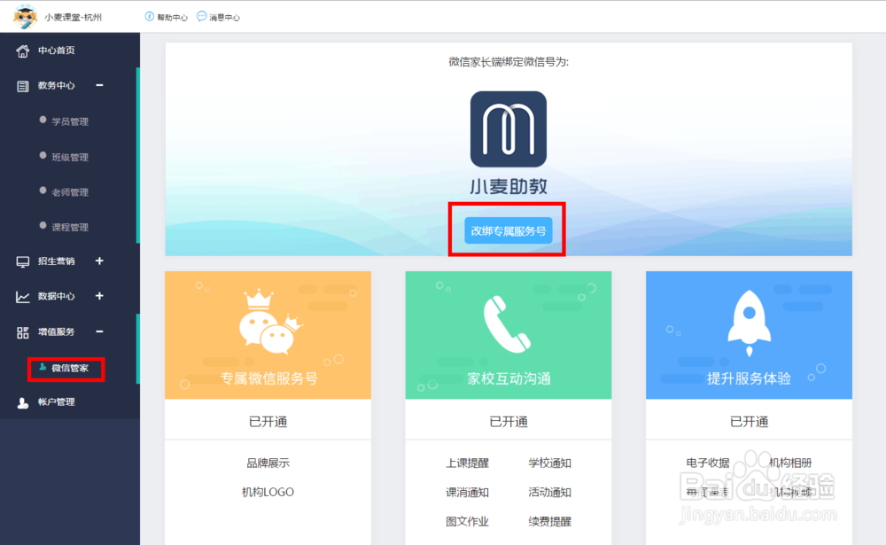The height and width of the screenshot is (545, 886).
Task: Click the 小麦课堂 mascot logo icon
Action: [26, 16]
